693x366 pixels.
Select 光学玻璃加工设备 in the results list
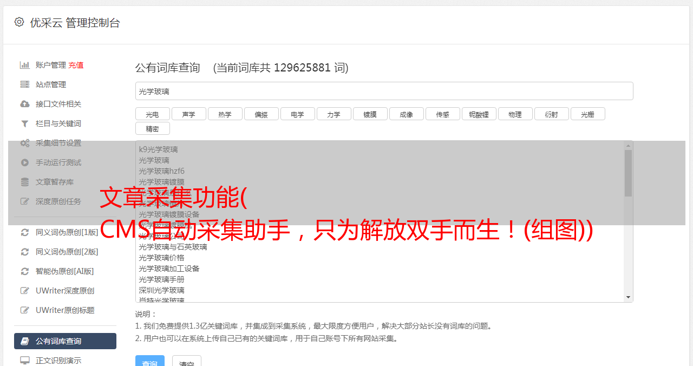169,269
